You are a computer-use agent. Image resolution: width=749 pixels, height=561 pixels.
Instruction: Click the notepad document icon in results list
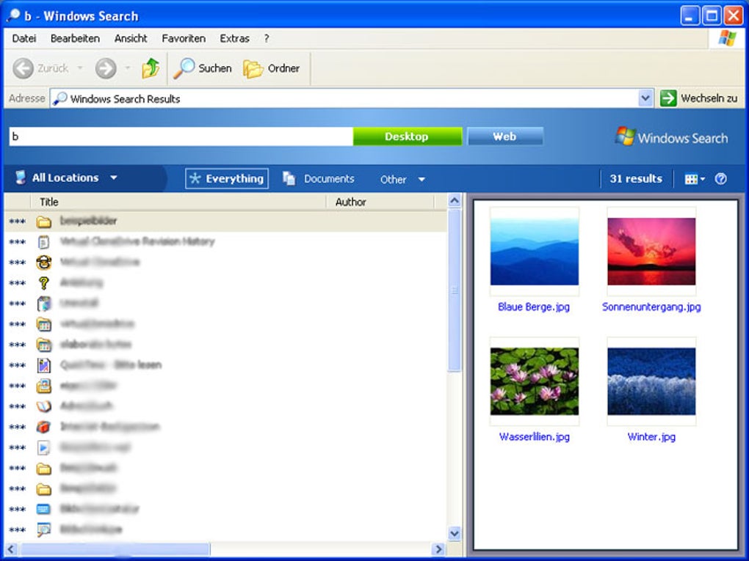click(x=43, y=242)
